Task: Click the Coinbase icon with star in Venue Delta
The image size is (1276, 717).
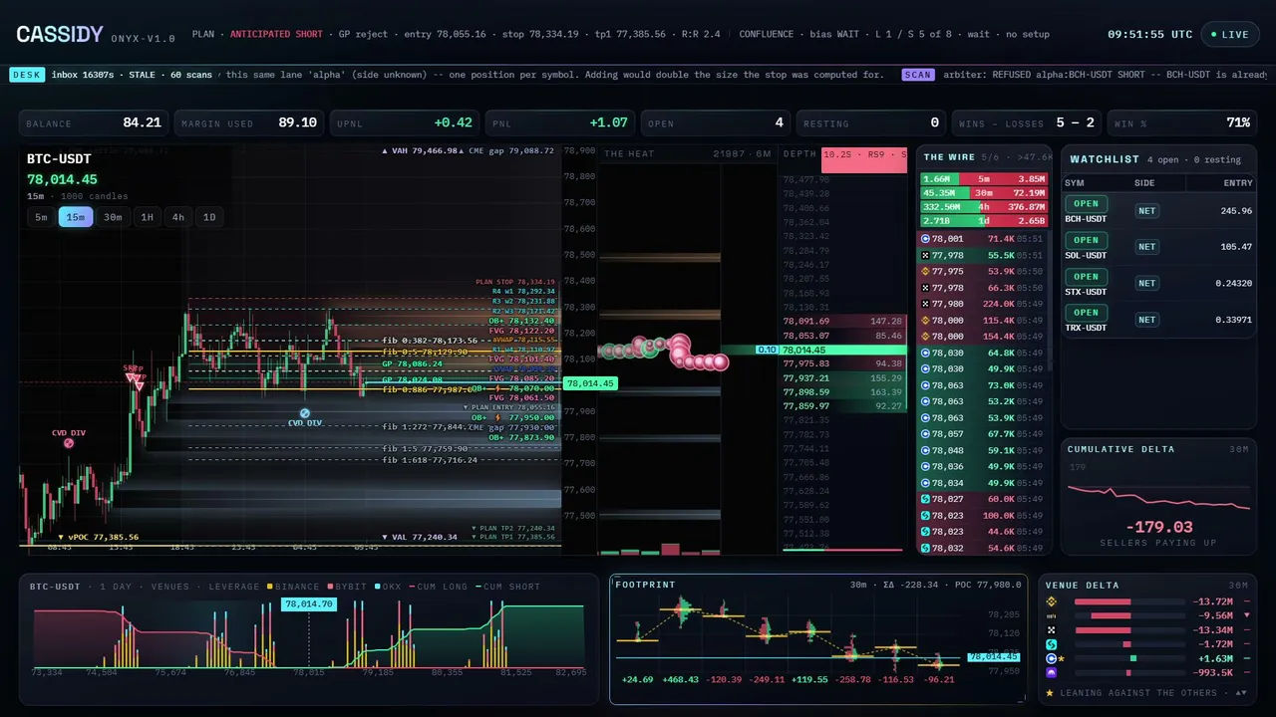Action: point(1050,658)
